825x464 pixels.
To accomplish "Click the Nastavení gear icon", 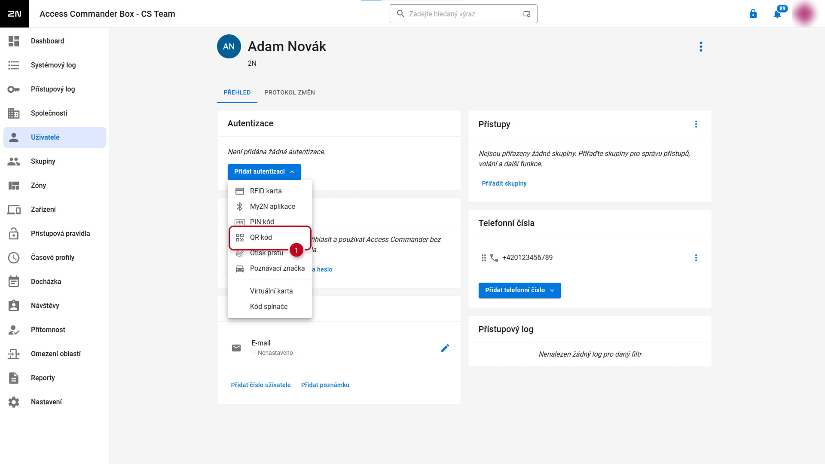I will click(14, 402).
